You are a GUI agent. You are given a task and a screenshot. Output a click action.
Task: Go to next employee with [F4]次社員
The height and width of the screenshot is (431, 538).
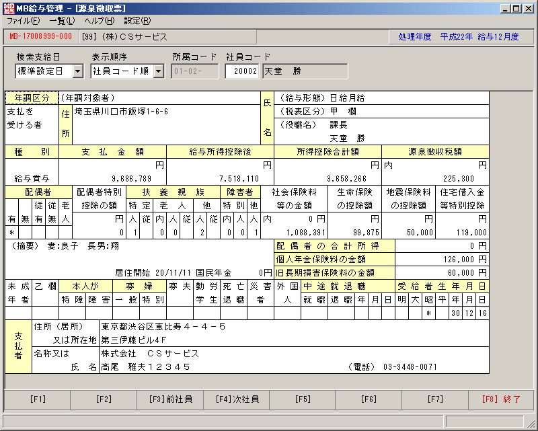(237, 399)
